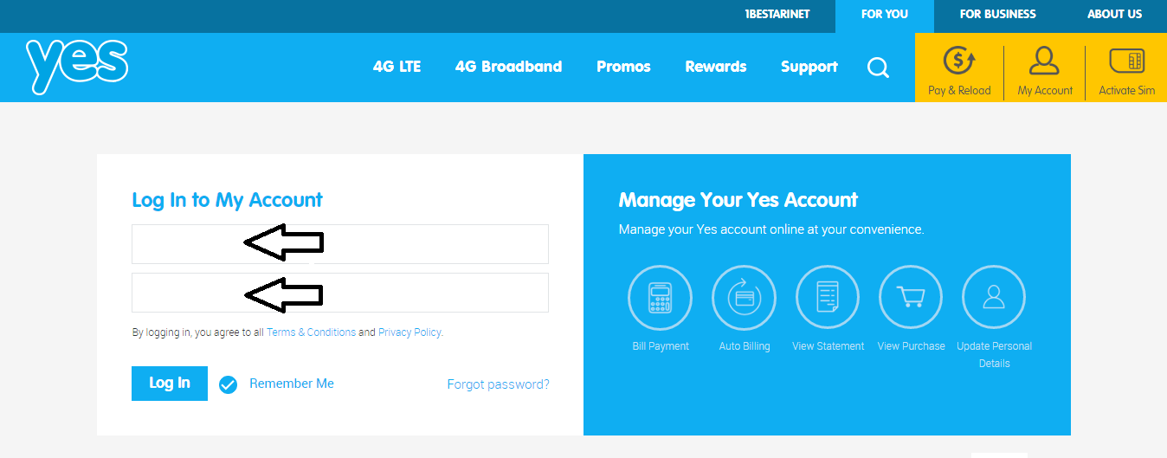Focus the second login input field

tap(340, 293)
